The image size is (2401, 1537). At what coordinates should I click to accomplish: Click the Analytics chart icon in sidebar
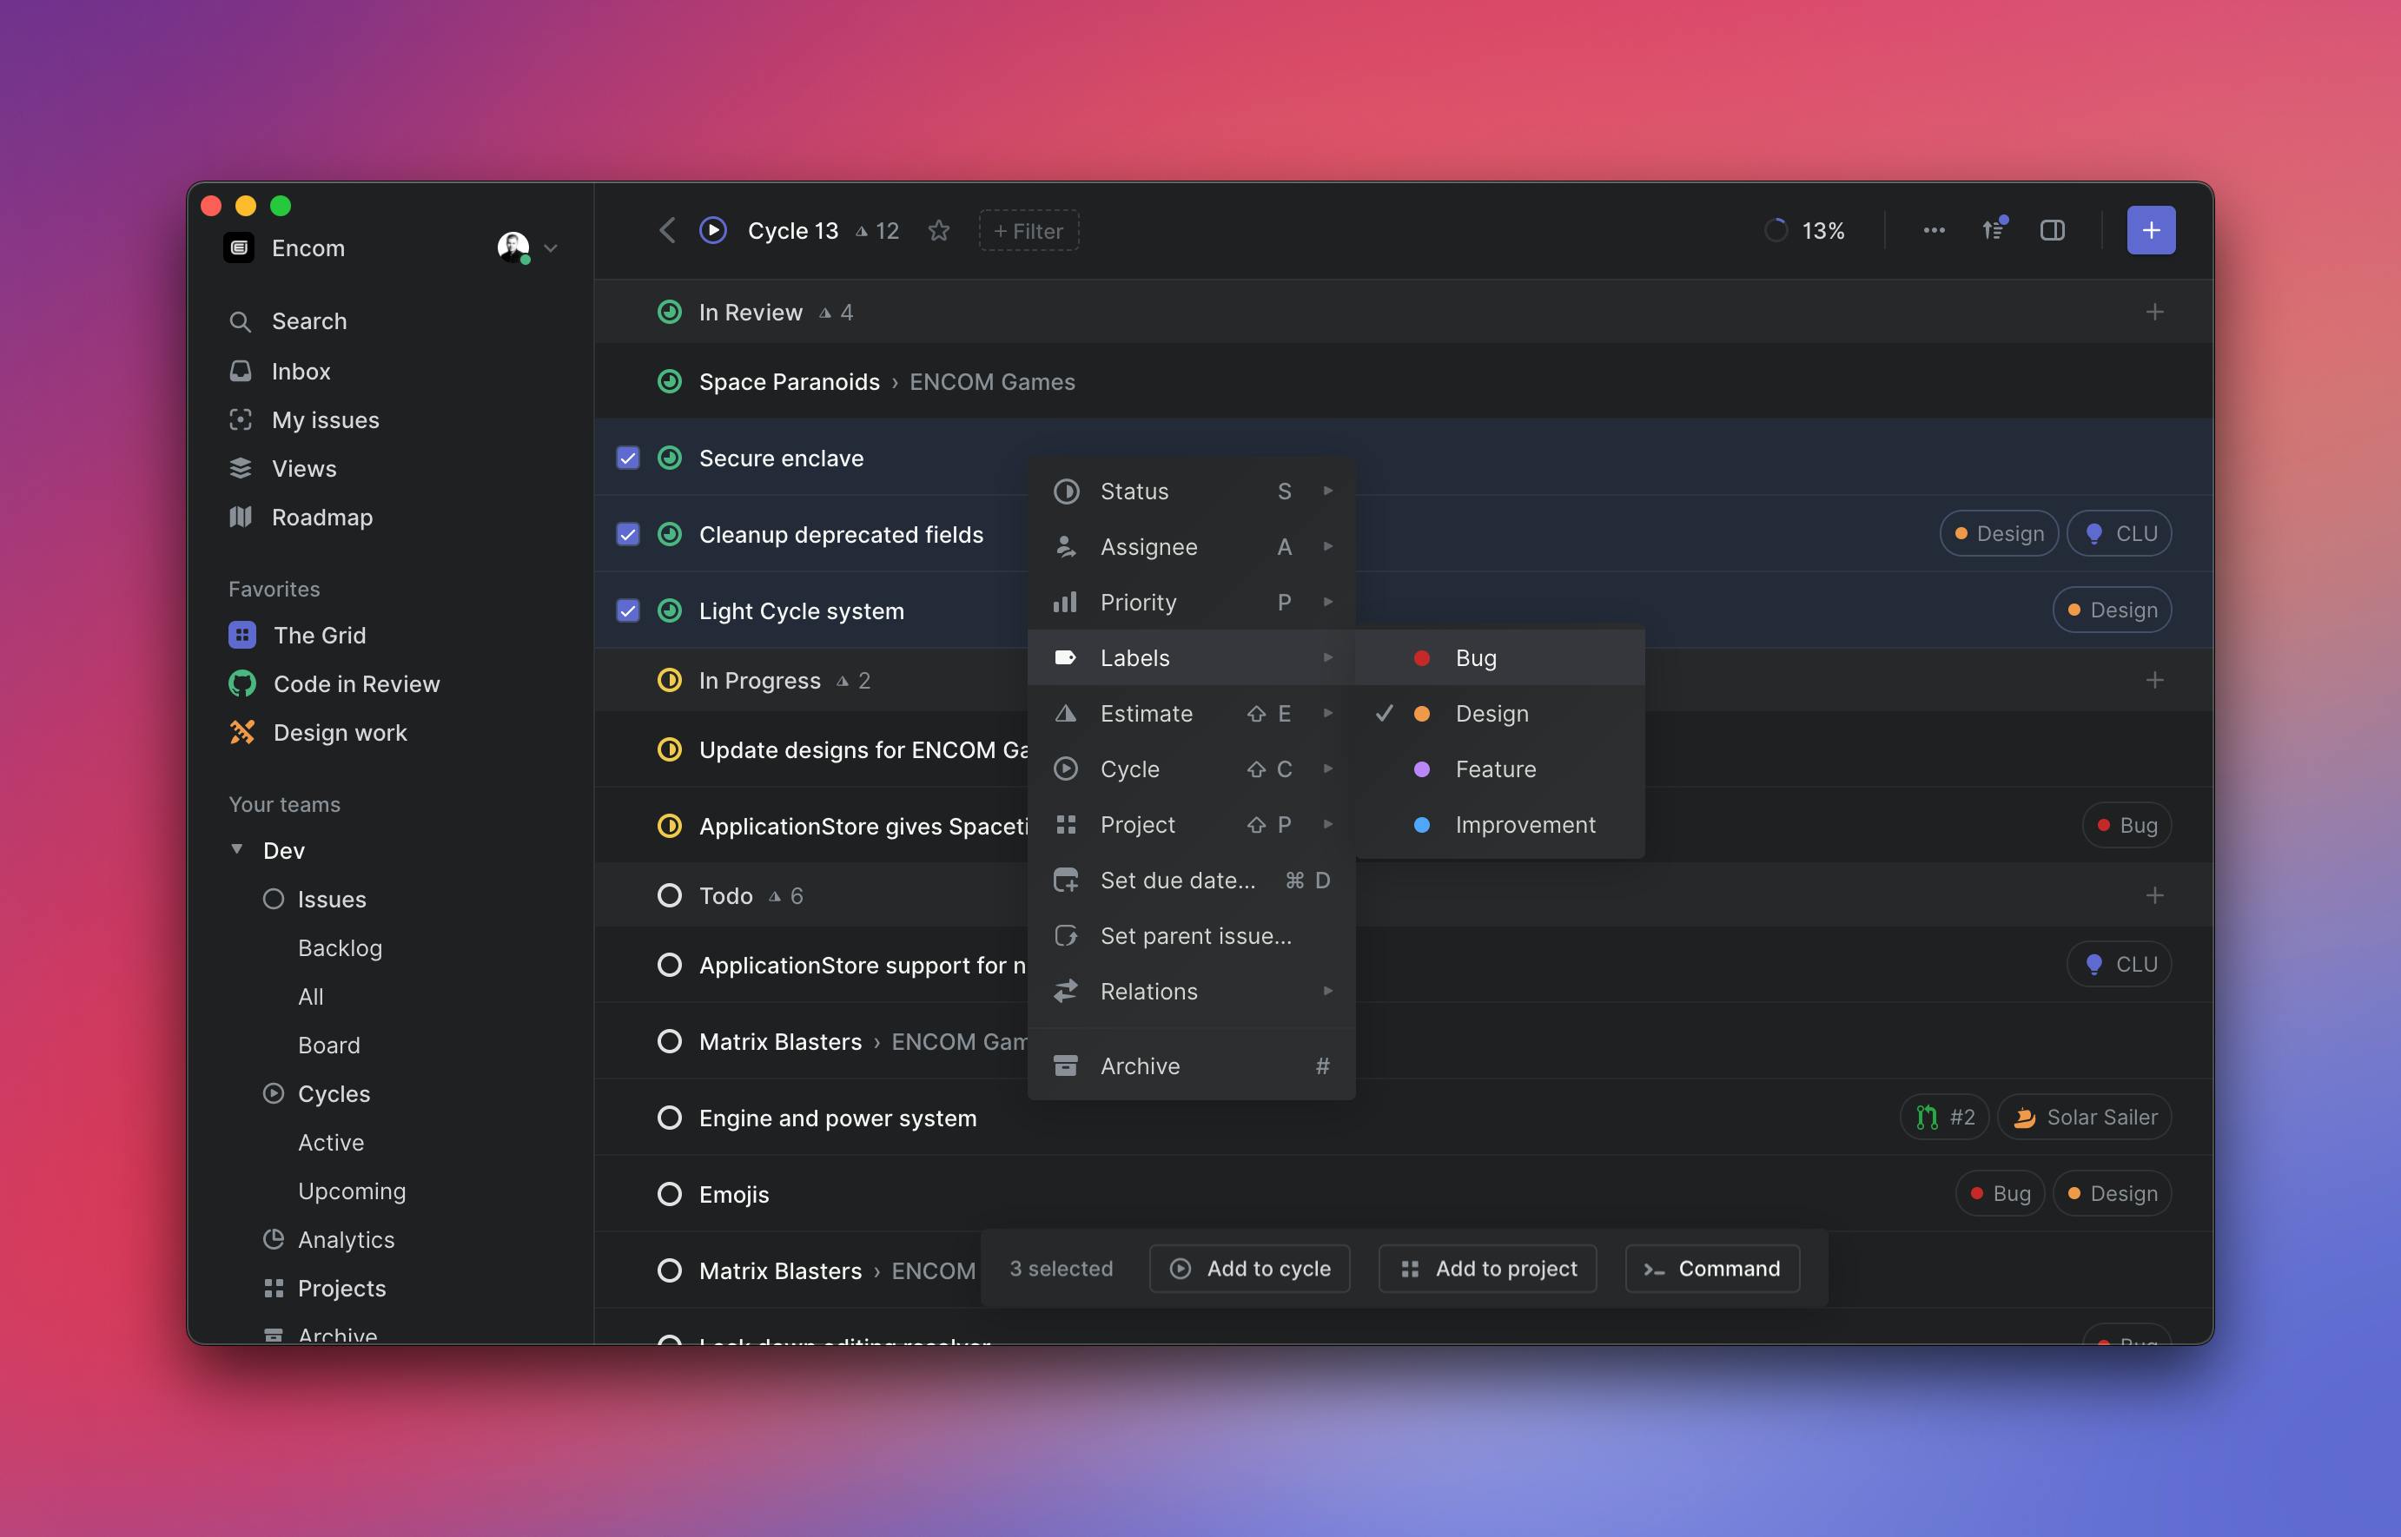pos(274,1239)
